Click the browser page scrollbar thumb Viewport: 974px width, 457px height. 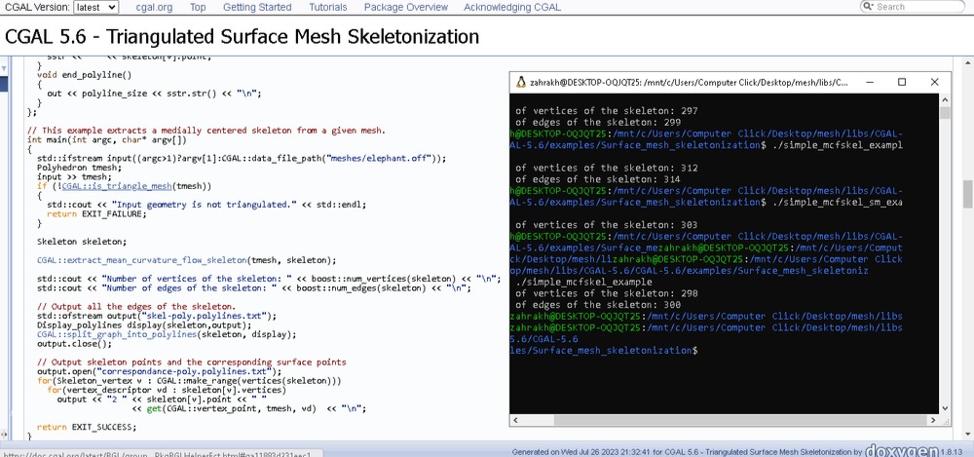[x=968, y=194]
